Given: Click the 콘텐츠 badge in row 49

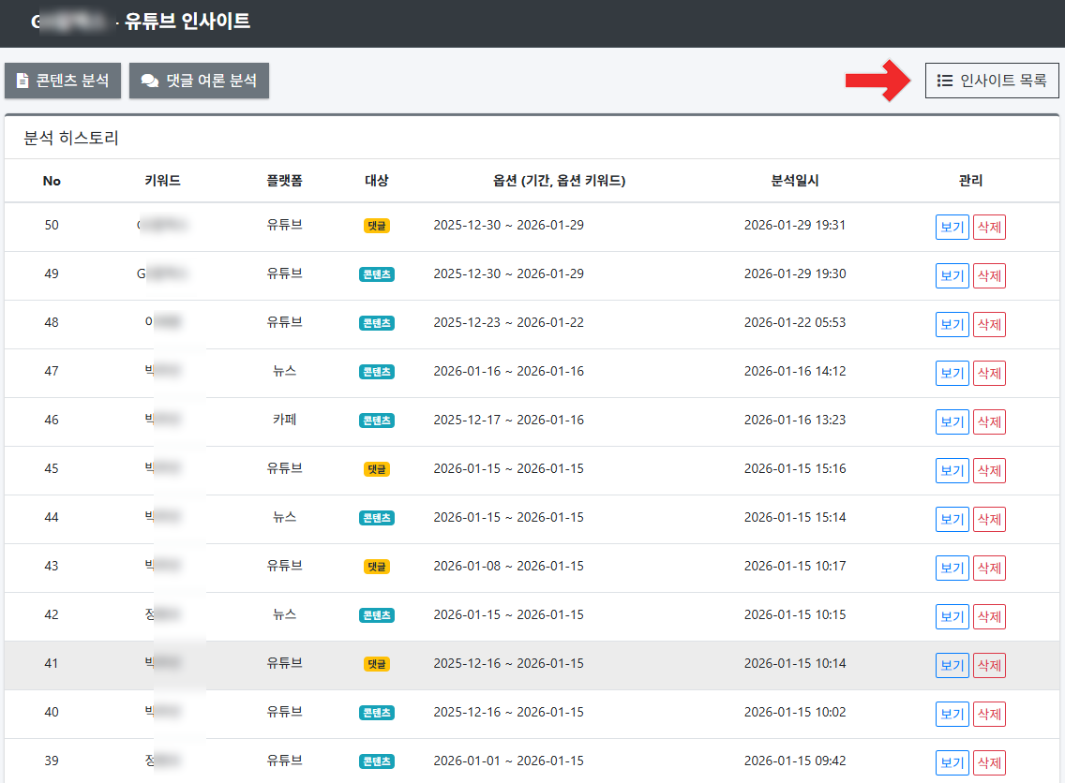Looking at the screenshot, I should (376, 274).
